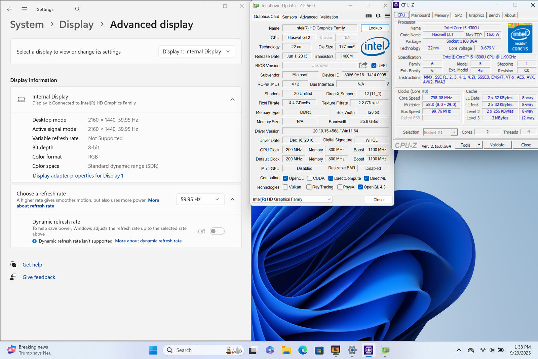
Task: Open the display selection dropdown
Action: pyautogui.click(x=196, y=51)
